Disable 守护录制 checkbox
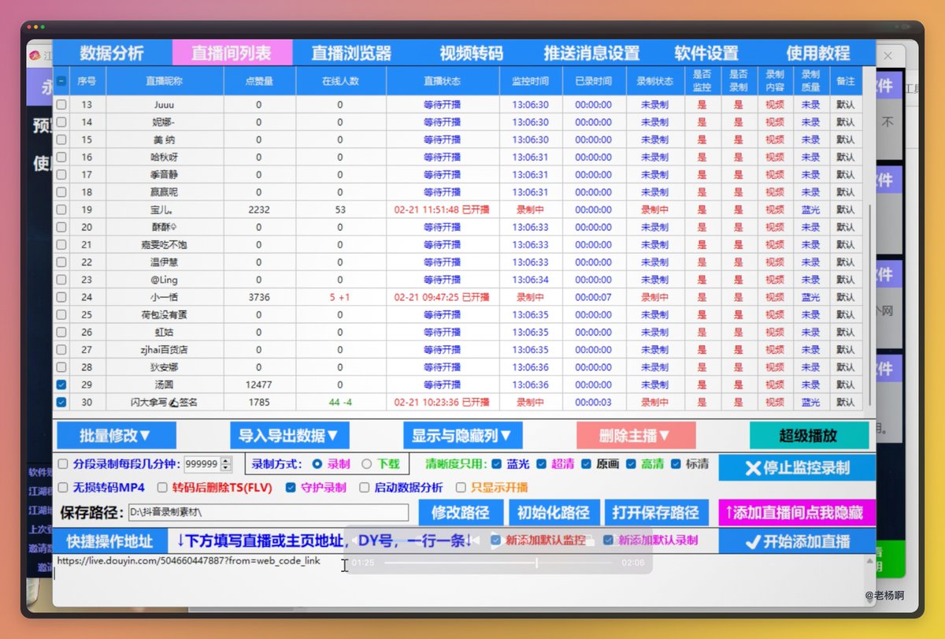Image resolution: width=945 pixels, height=639 pixels. pyautogui.click(x=291, y=488)
